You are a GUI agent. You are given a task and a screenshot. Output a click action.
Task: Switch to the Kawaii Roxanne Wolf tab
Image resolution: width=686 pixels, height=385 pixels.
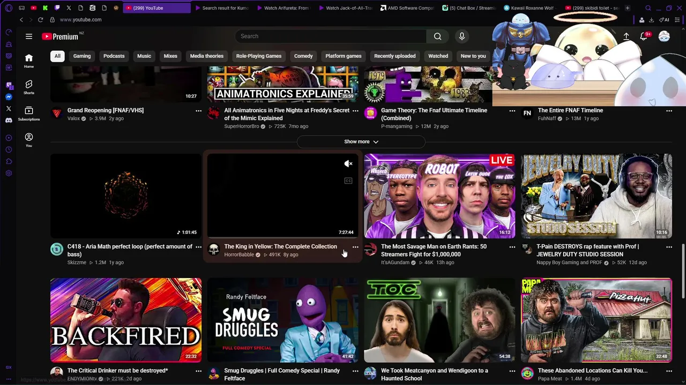pos(531,8)
